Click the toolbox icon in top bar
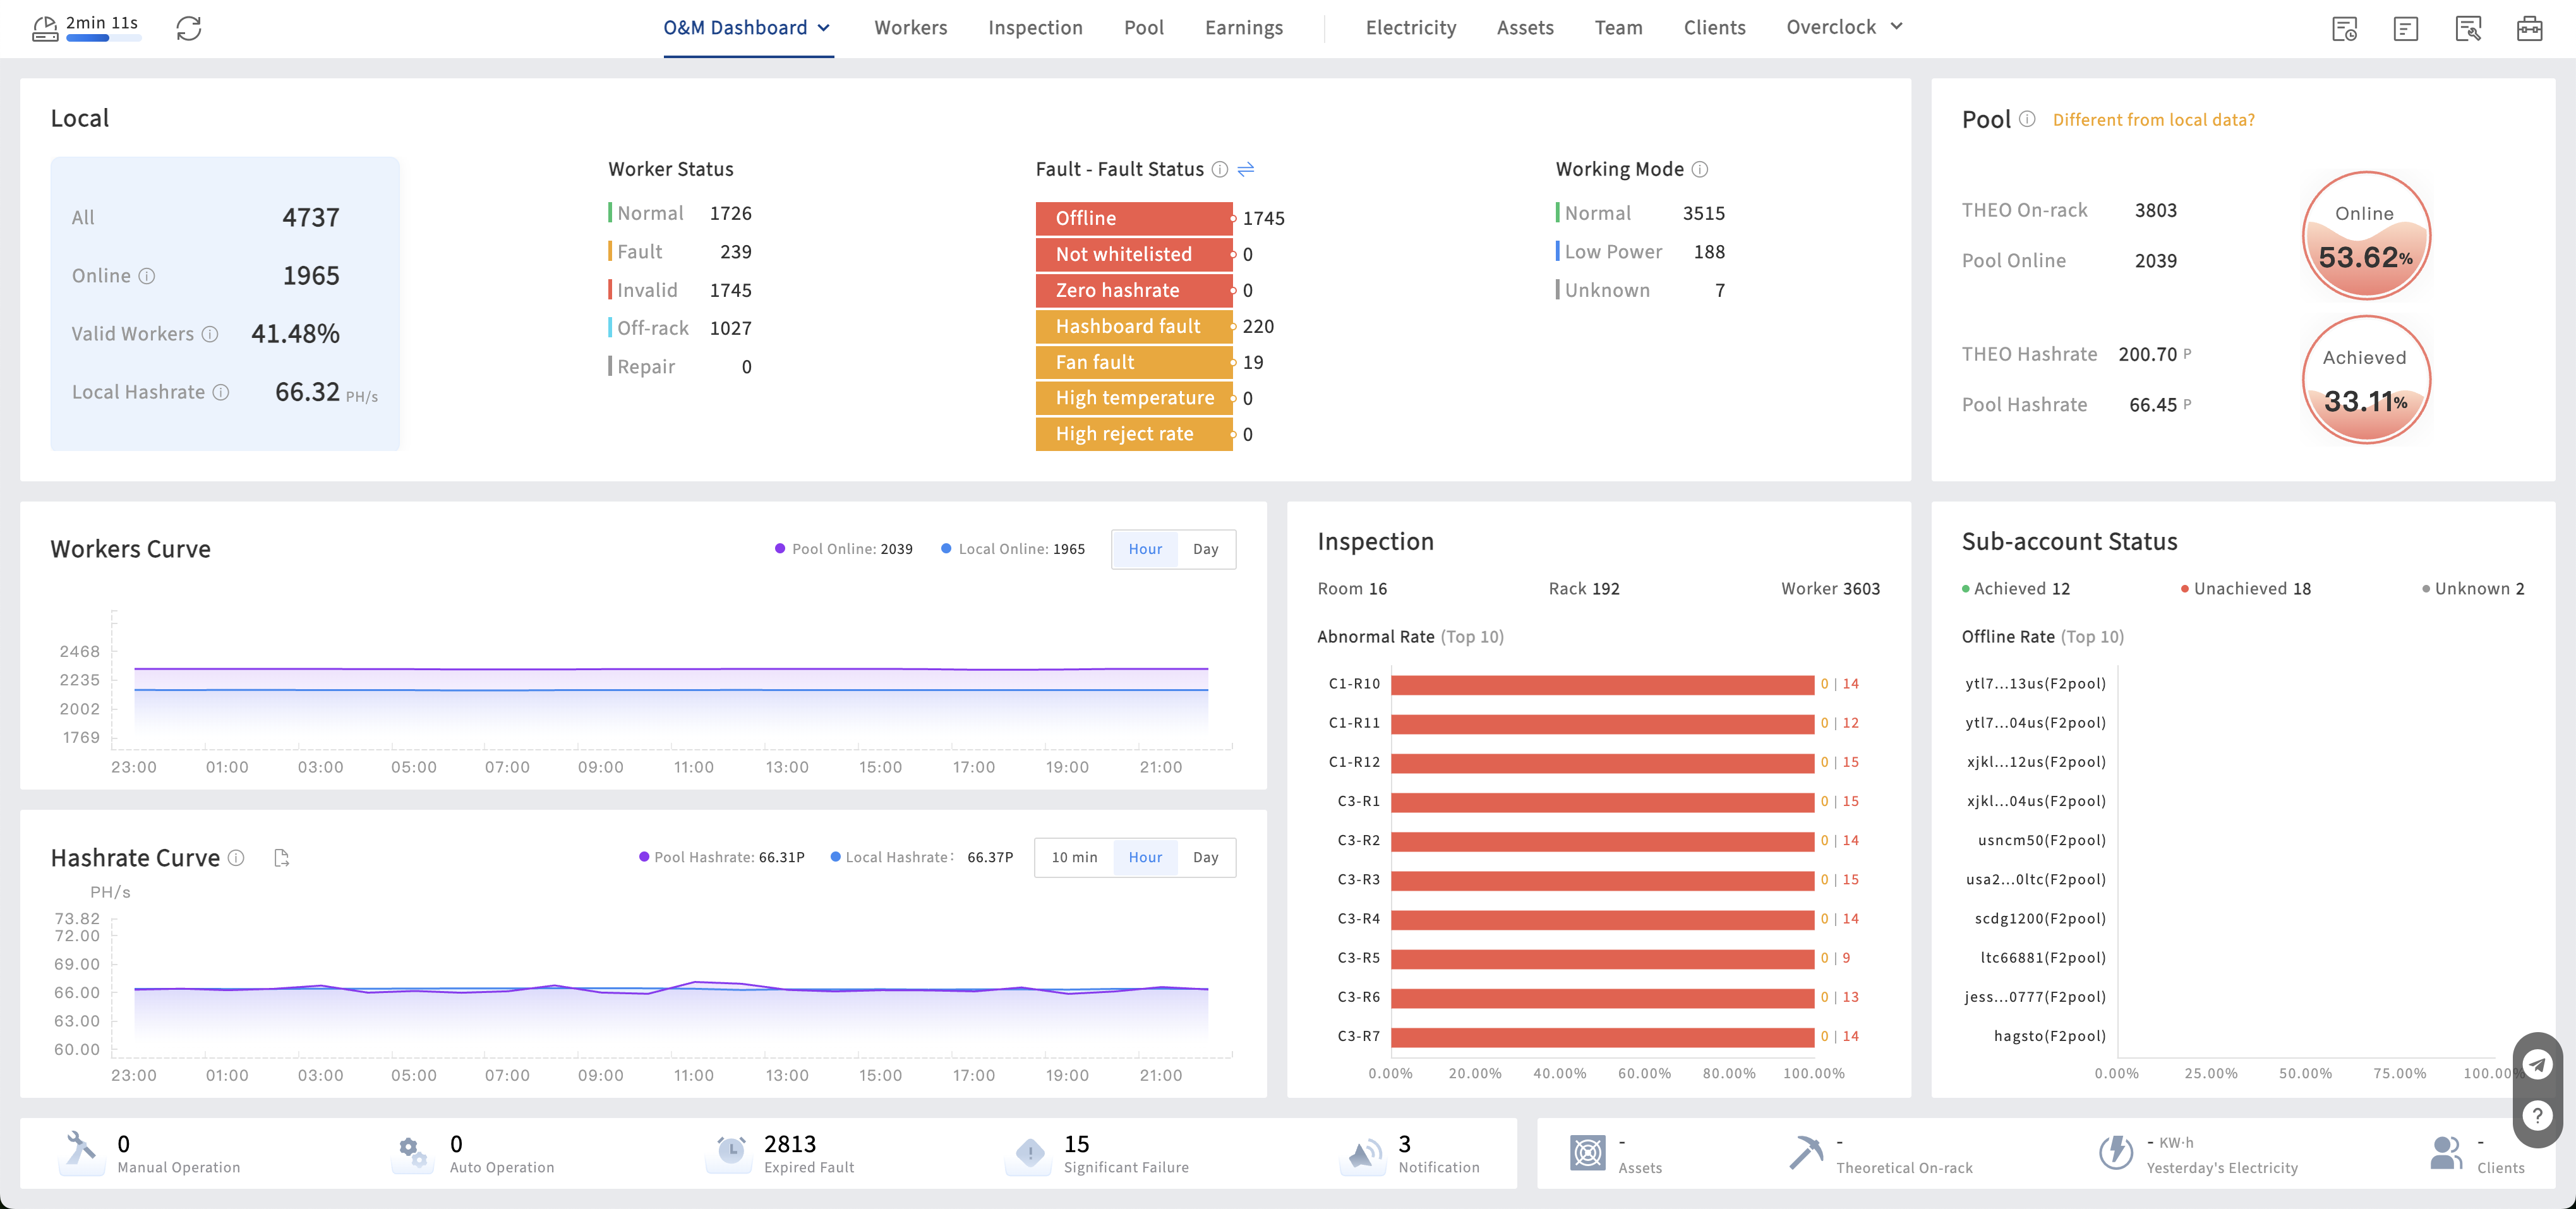The height and width of the screenshot is (1209, 2576). tap(2530, 28)
